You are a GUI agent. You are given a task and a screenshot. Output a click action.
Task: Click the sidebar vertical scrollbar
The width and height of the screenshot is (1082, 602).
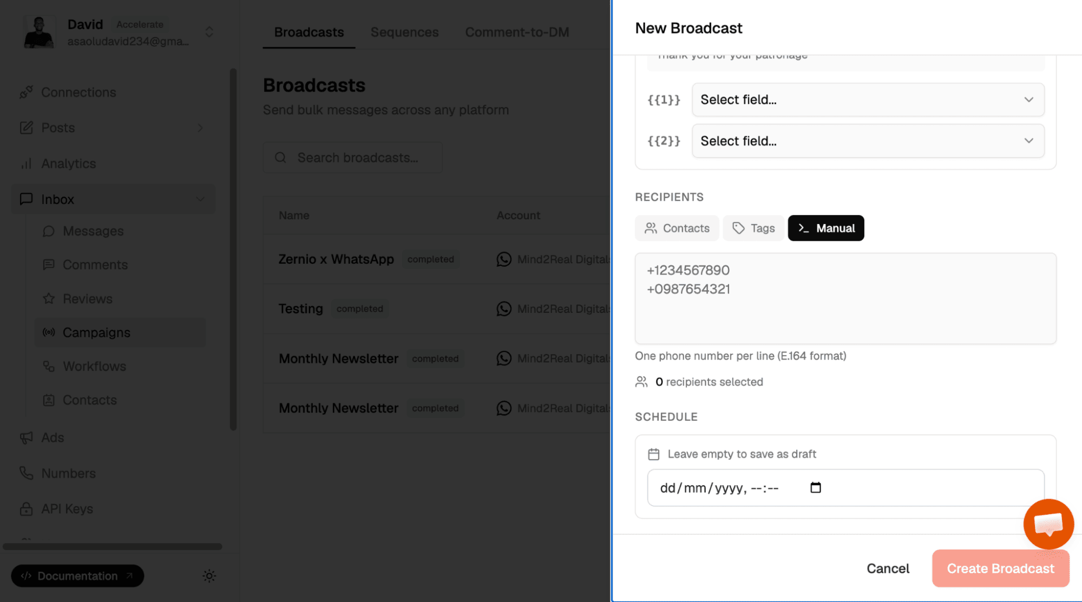[x=233, y=249]
